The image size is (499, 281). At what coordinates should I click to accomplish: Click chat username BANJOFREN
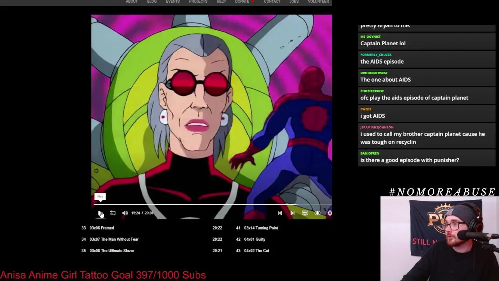click(x=370, y=153)
